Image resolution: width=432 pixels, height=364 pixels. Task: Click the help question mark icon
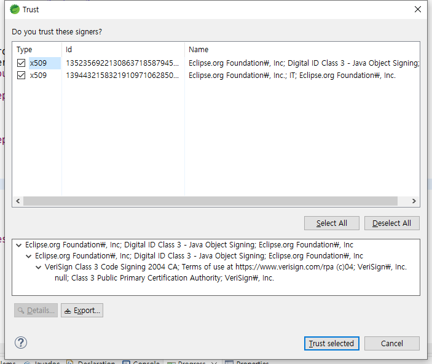tap(21, 343)
